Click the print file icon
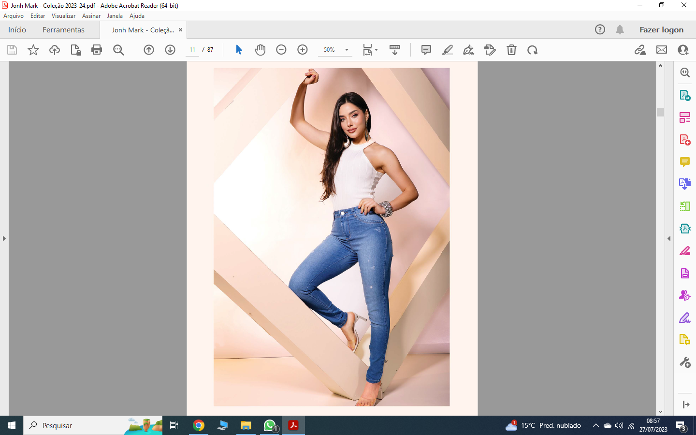696x435 pixels. [97, 50]
